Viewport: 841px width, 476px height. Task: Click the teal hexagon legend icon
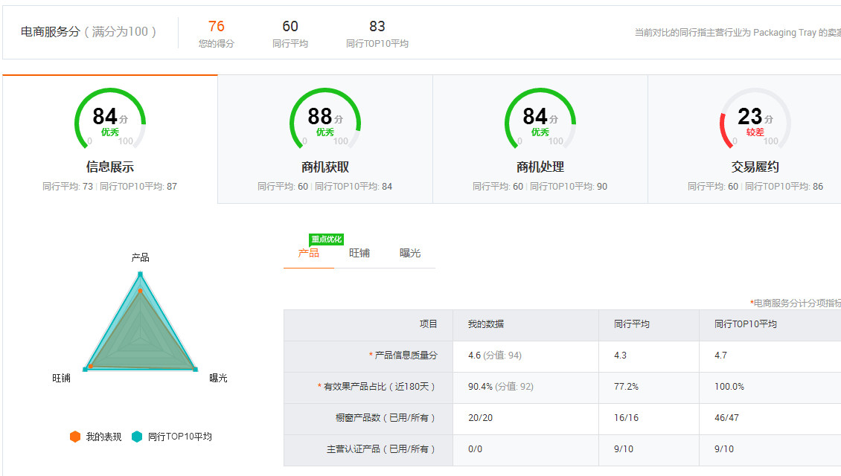[x=136, y=437]
